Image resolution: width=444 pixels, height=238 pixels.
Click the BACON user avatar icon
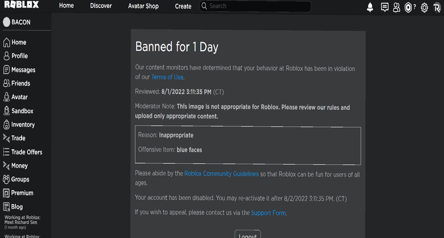click(6, 22)
